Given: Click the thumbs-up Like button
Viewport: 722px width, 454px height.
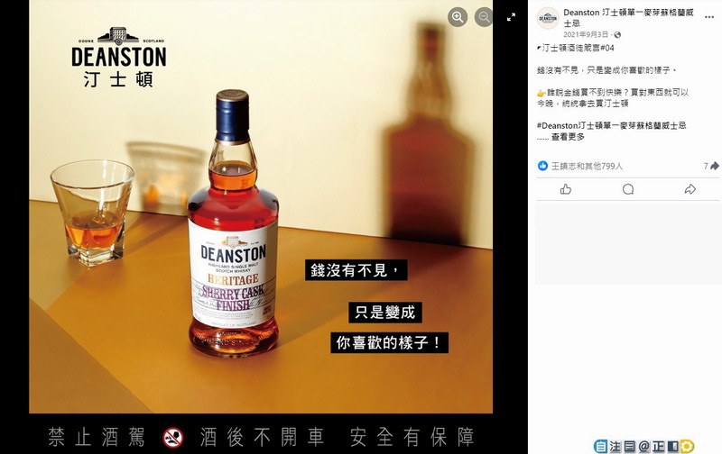Looking at the screenshot, I should (566, 189).
